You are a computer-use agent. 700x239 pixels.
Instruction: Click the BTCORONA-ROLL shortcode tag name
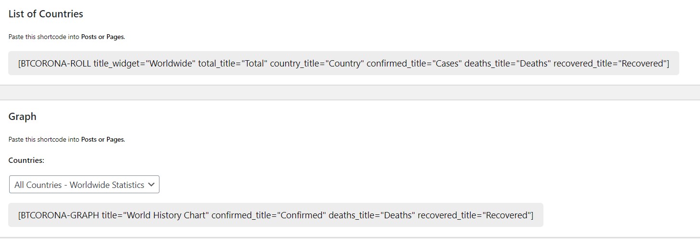55,63
